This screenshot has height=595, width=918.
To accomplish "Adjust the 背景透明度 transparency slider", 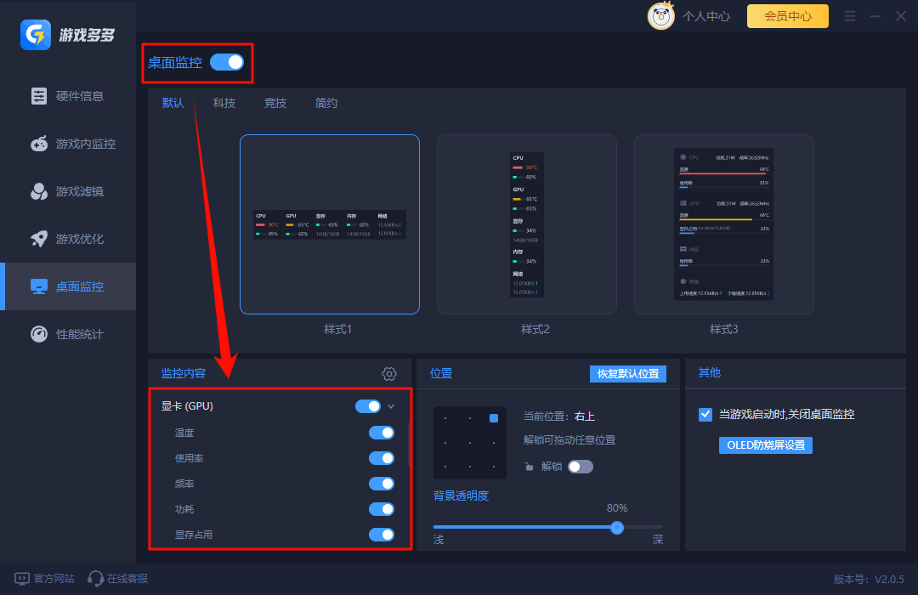I will (617, 528).
